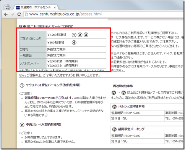Click circled number 4 in ¥600 row
The height and width of the screenshot is (150, 185).
[74, 43]
